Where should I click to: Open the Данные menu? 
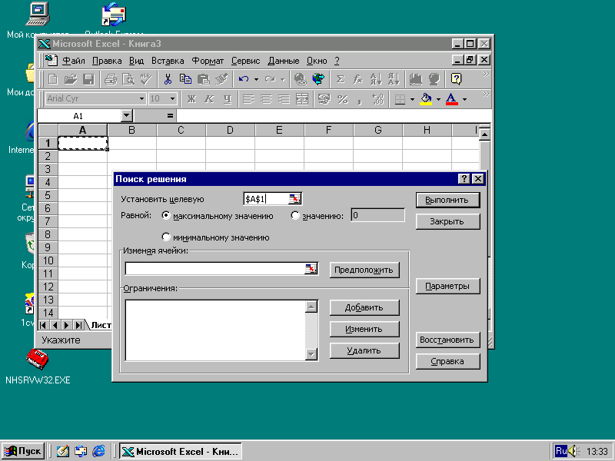pyautogui.click(x=283, y=61)
